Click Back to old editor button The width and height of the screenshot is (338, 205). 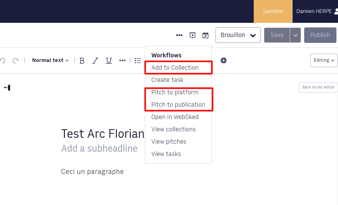[318, 87]
